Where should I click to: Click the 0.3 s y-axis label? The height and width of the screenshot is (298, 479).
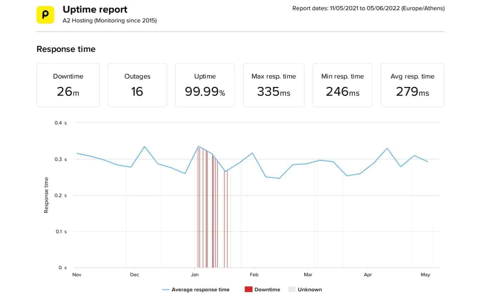click(60, 159)
